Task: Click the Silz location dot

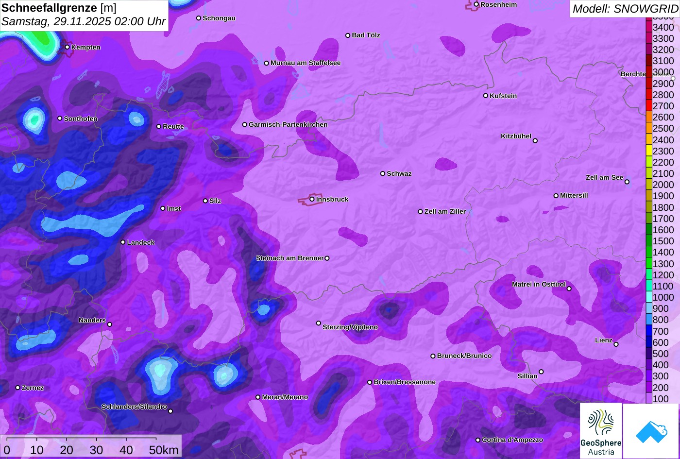Action: coord(205,201)
